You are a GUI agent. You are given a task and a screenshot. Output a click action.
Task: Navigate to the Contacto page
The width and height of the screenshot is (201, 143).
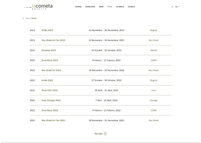tap(131, 7)
